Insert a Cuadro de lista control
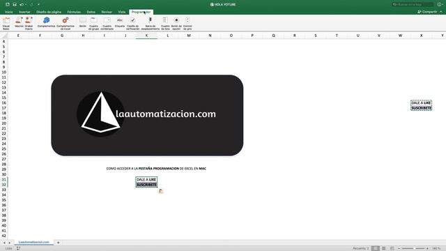Image resolution: width=446 pixels, height=251 pixels. [x=165, y=23]
